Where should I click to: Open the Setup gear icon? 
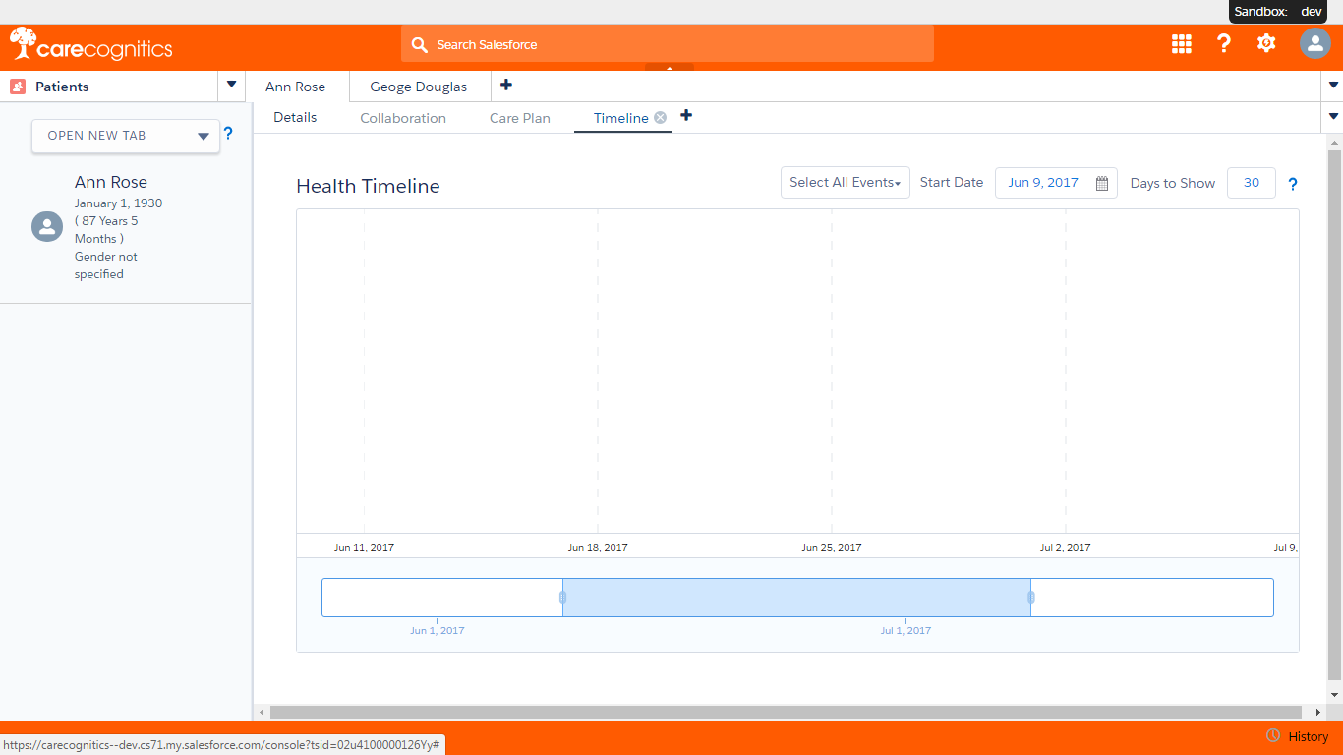click(1266, 44)
